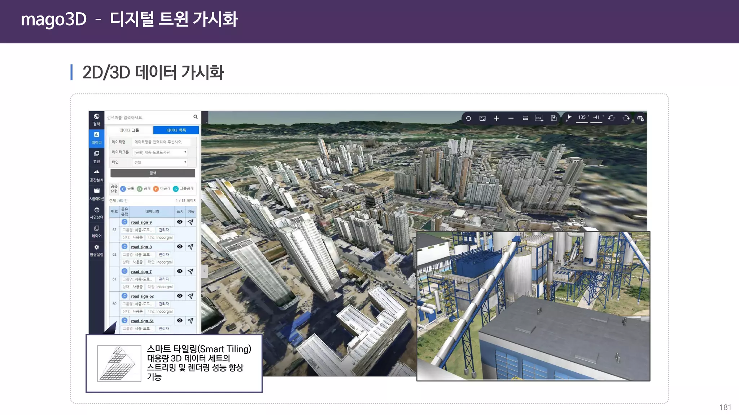
Task: Zoom out with the minus icon
Action: [511, 118]
